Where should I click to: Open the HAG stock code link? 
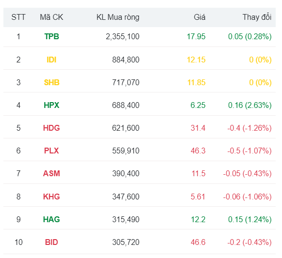coord(52,220)
